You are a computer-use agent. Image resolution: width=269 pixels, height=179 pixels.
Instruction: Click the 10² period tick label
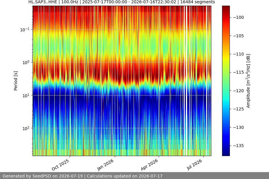click(26, 128)
